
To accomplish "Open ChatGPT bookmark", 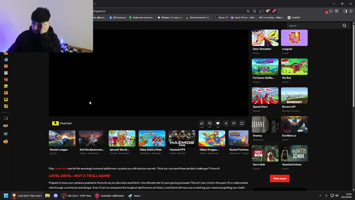I will 294,17.
